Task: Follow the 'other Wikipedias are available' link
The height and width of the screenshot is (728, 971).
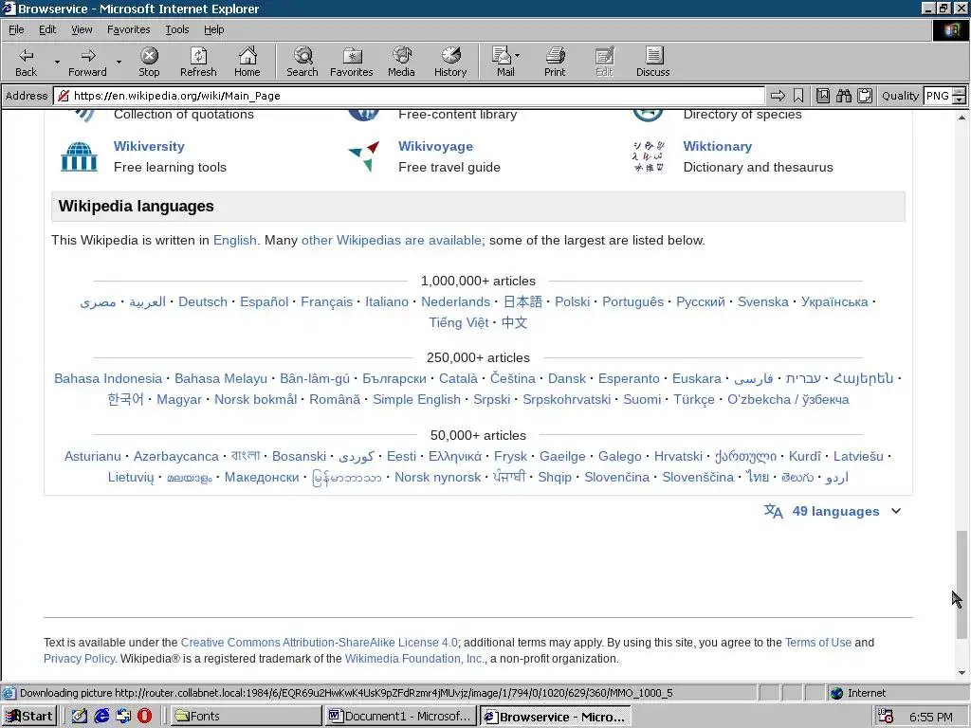Action: (392, 240)
